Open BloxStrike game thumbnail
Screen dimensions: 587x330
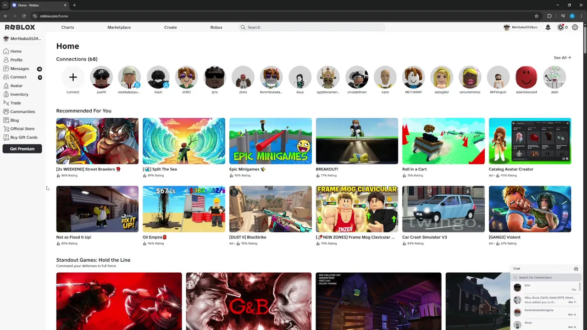(271, 209)
